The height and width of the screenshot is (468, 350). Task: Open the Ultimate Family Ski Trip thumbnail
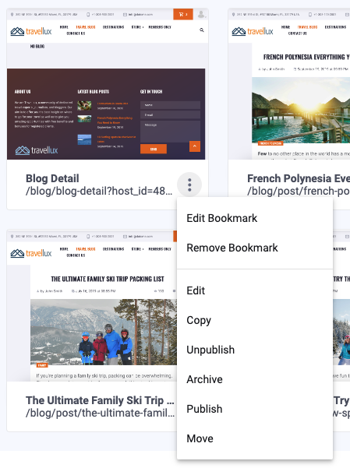[x=92, y=305]
